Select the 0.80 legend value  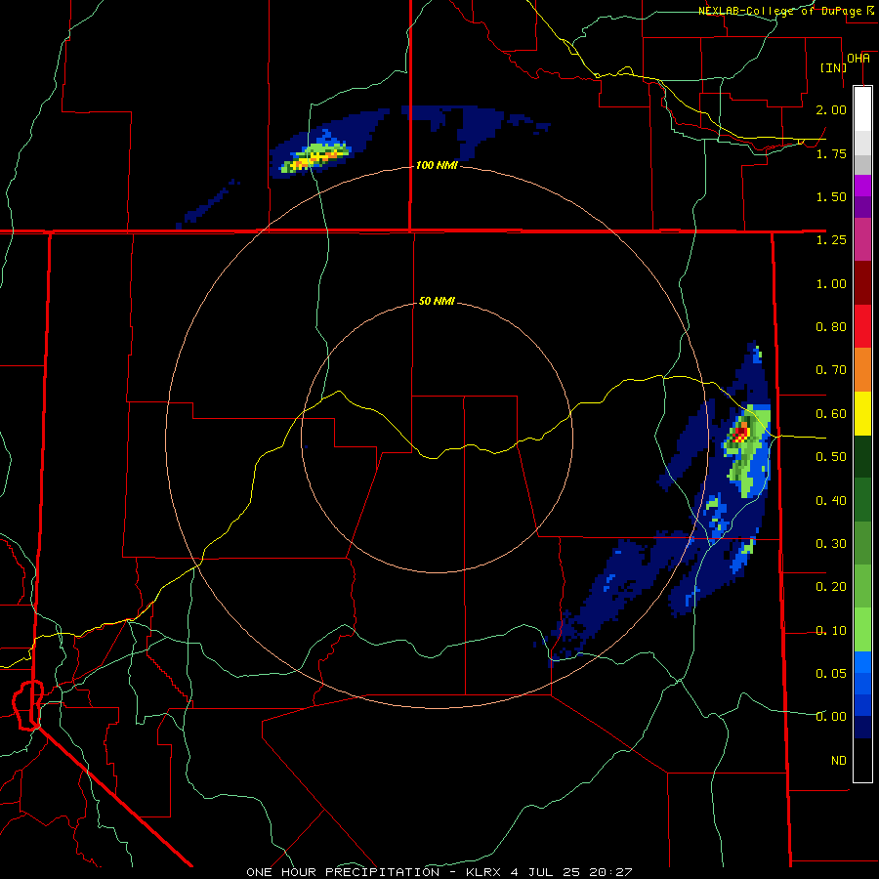831,327
